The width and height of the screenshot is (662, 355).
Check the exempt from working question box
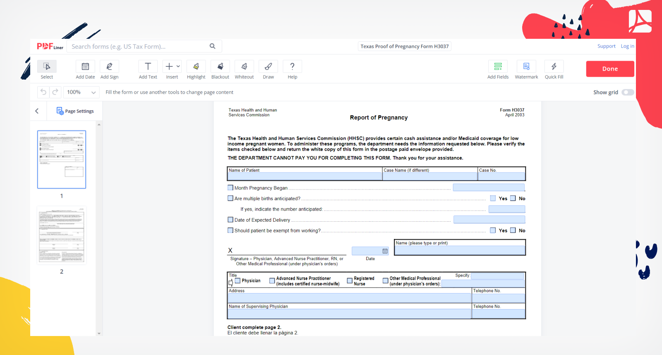[x=230, y=230]
